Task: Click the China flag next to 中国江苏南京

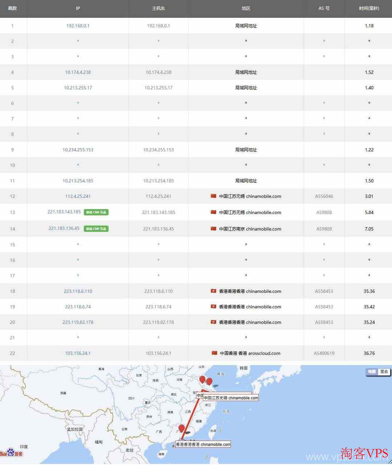Action: click(x=213, y=229)
